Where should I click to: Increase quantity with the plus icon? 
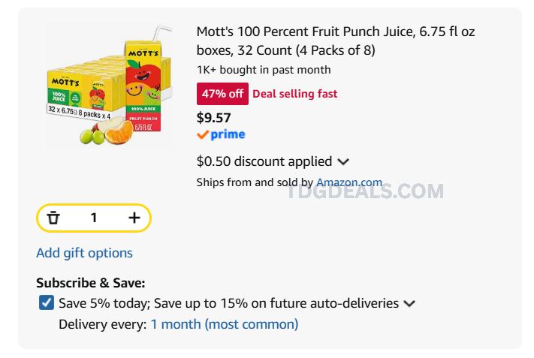tap(134, 218)
